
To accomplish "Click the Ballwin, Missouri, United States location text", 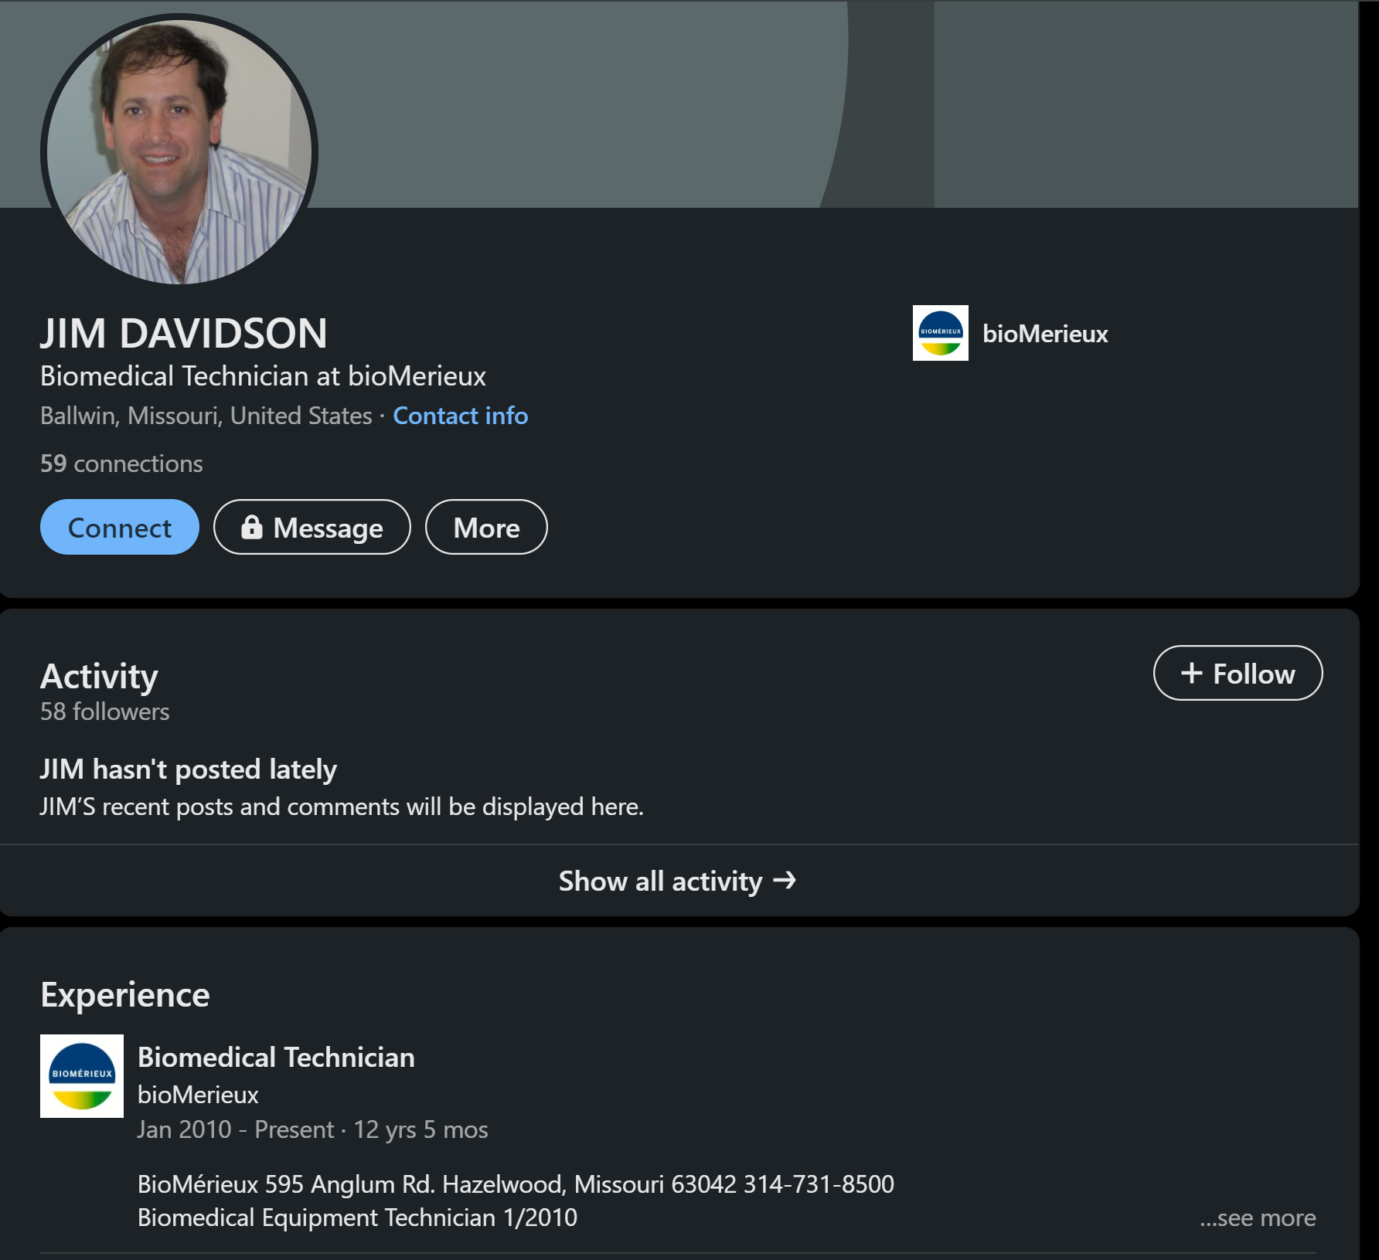I will [206, 416].
